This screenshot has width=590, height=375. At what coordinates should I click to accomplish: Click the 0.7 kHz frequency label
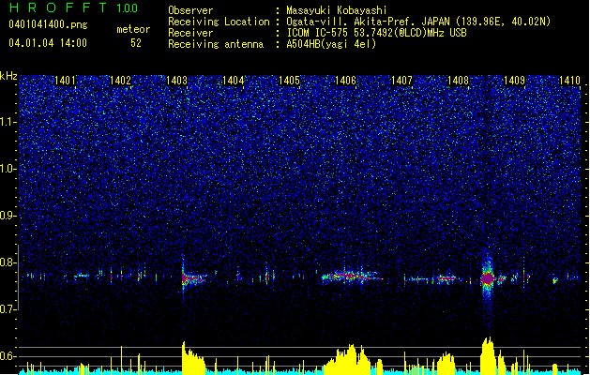click(8, 309)
